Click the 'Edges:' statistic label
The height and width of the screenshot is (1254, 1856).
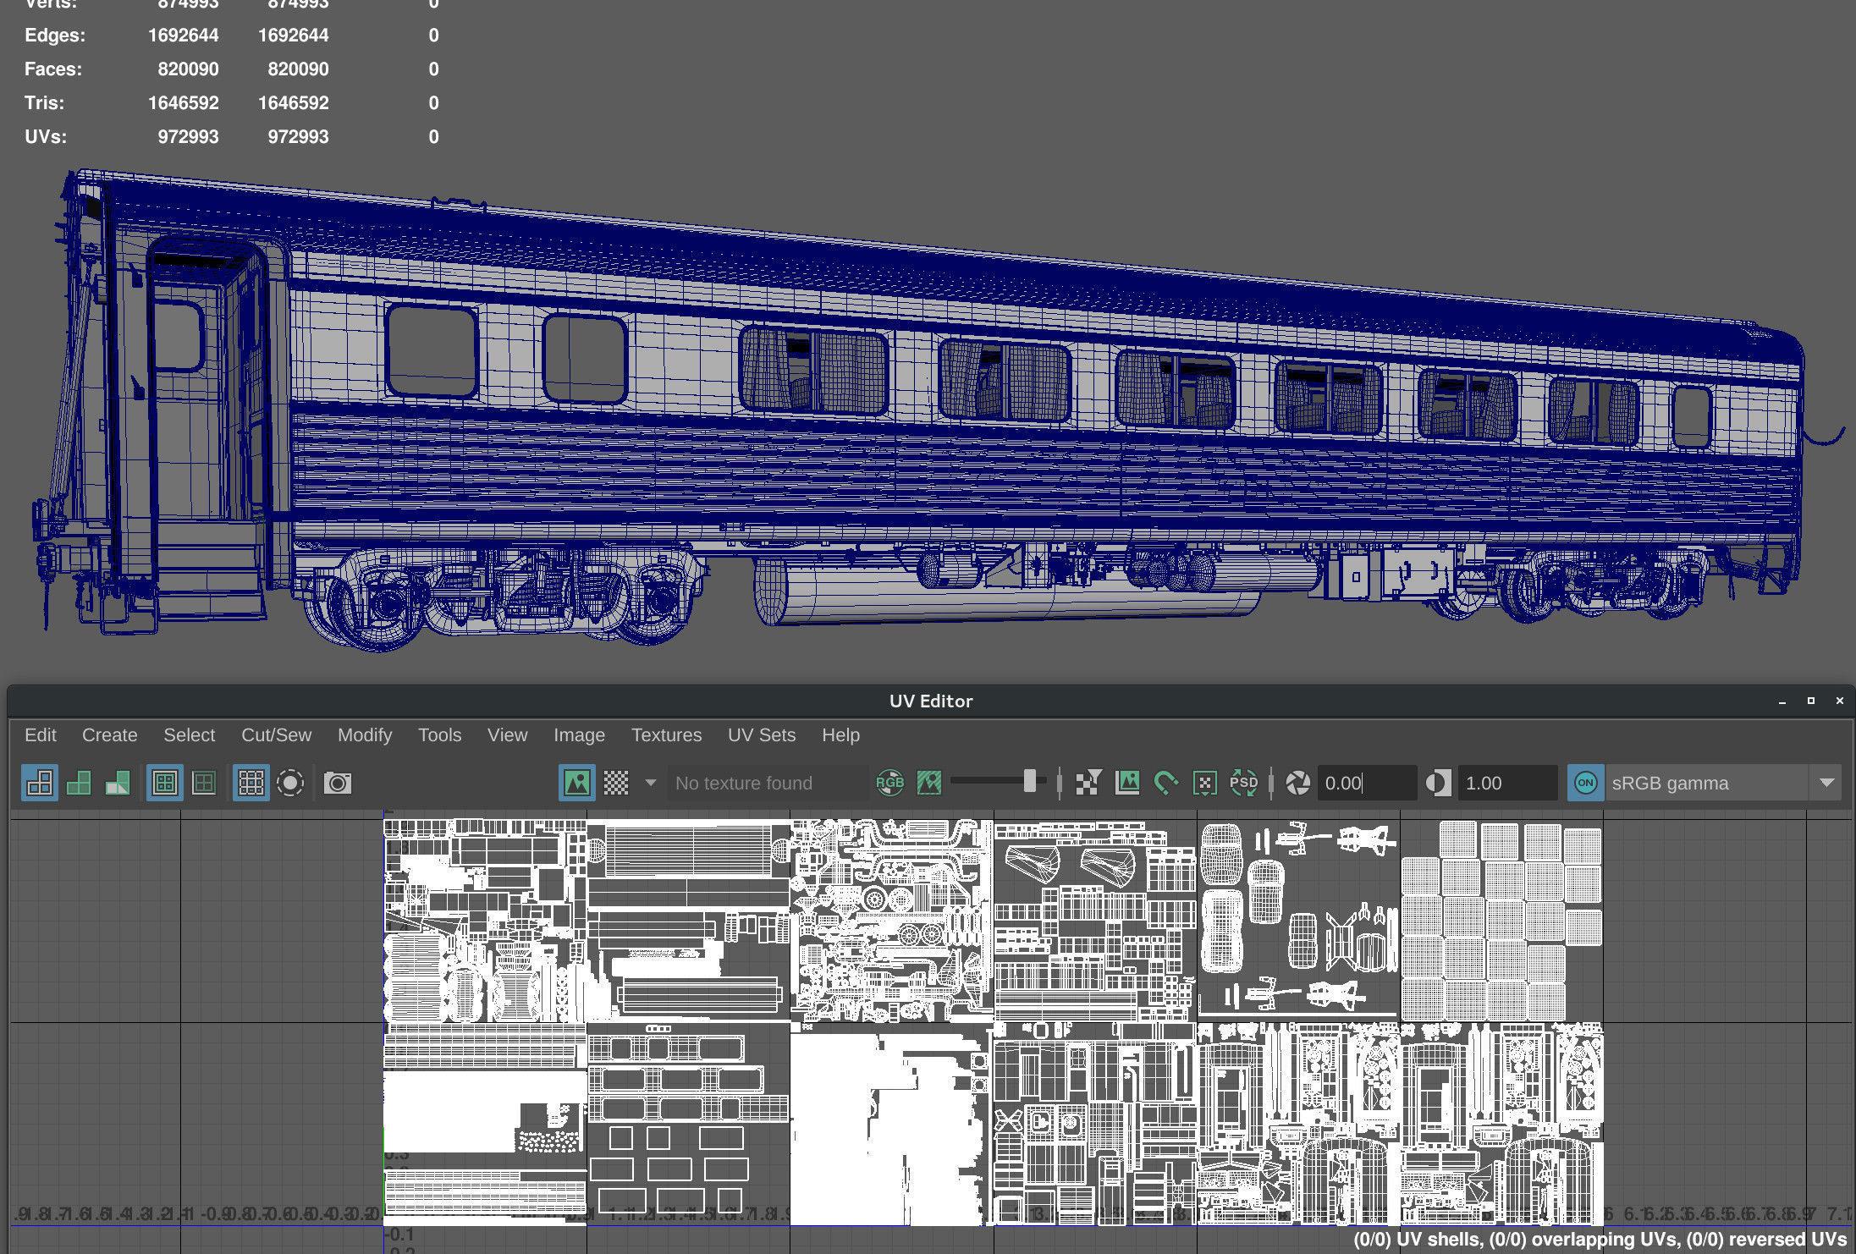click(x=55, y=36)
